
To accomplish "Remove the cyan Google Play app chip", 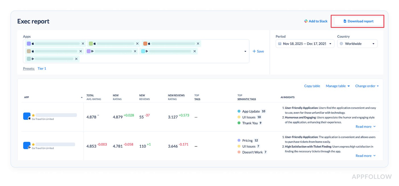I will (195, 51).
